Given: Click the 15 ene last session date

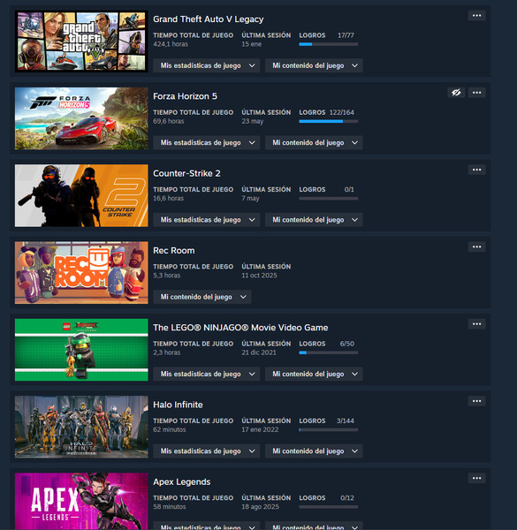Looking at the screenshot, I should pos(251,44).
